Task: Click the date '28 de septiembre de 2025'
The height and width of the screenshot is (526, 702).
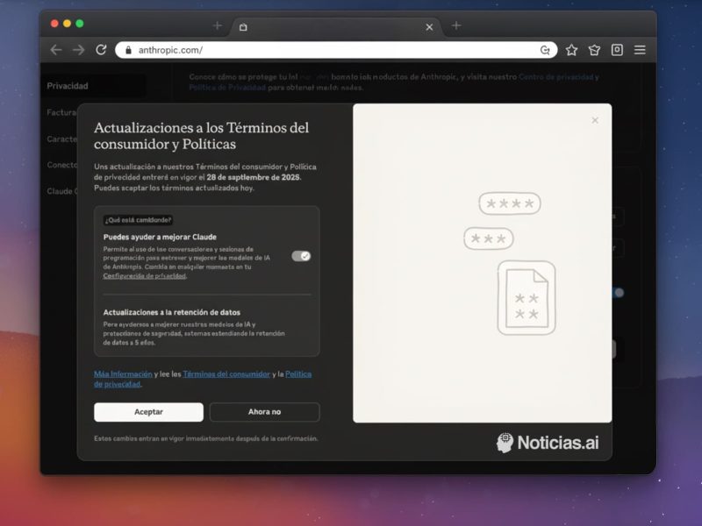Action: (x=254, y=177)
